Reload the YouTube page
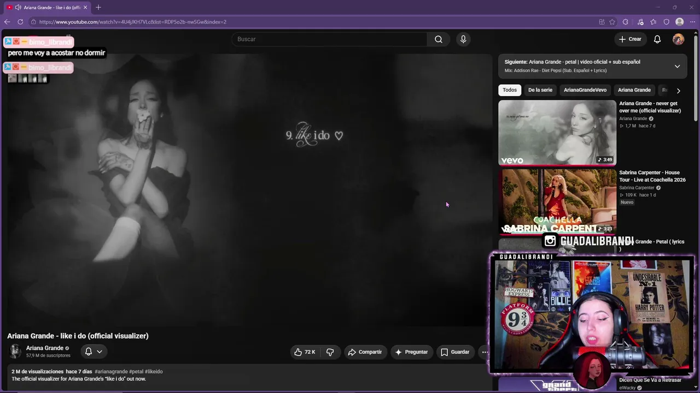The image size is (700, 393). [x=20, y=22]
